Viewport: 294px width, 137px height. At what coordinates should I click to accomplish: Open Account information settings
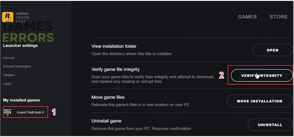17,67
